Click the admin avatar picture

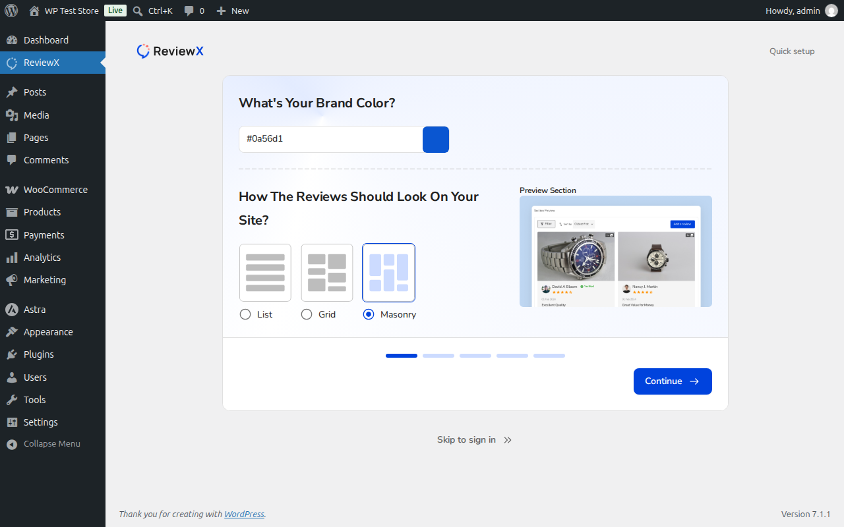tap(831, 11)
